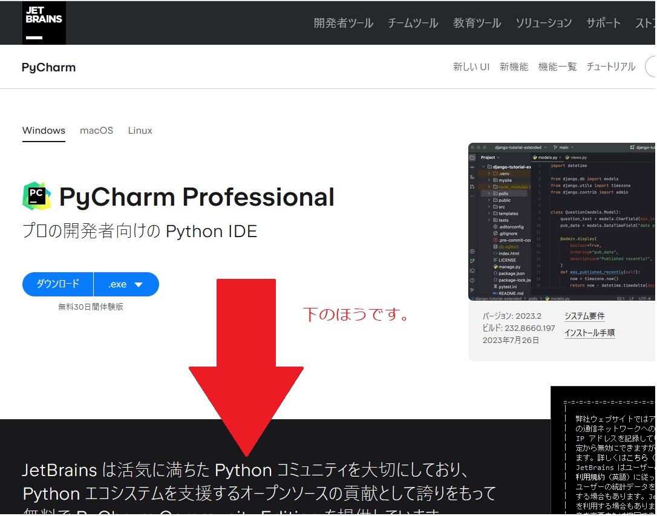
Task: Click the Terminal icon in IDE sidebar
Action: pyautogui.click(x=472, y=270)
